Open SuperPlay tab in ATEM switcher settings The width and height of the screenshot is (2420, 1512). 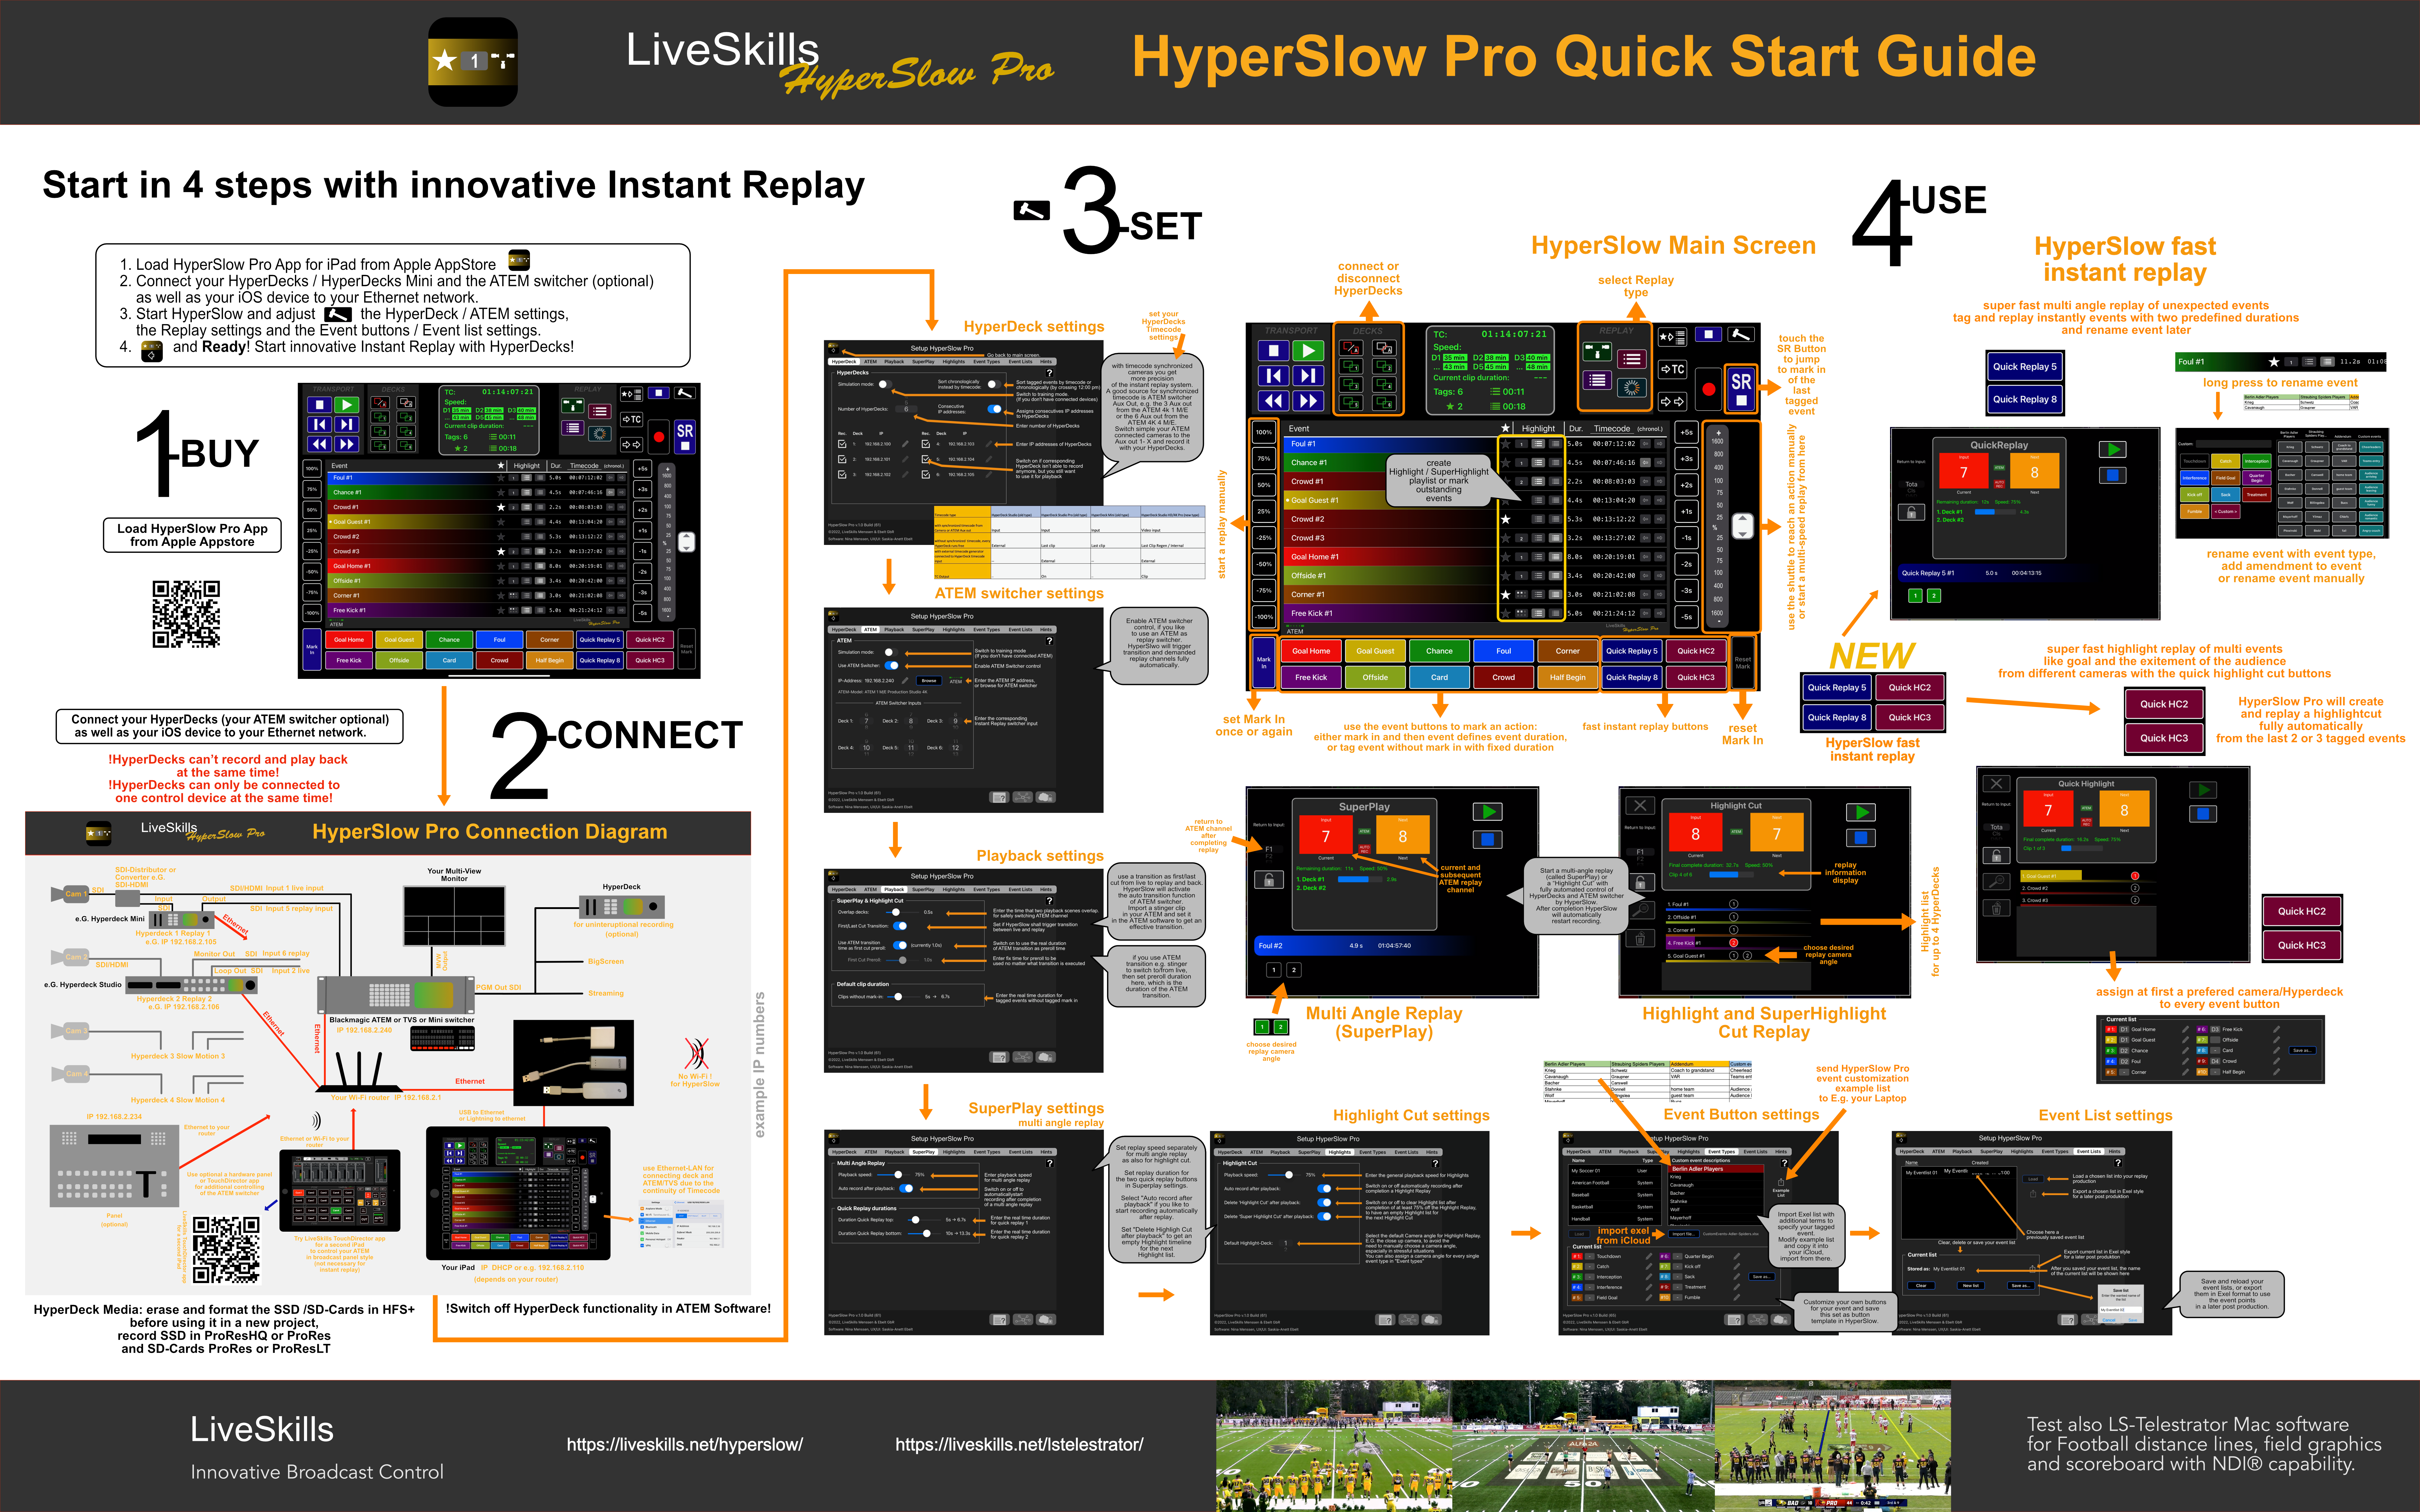923,630
